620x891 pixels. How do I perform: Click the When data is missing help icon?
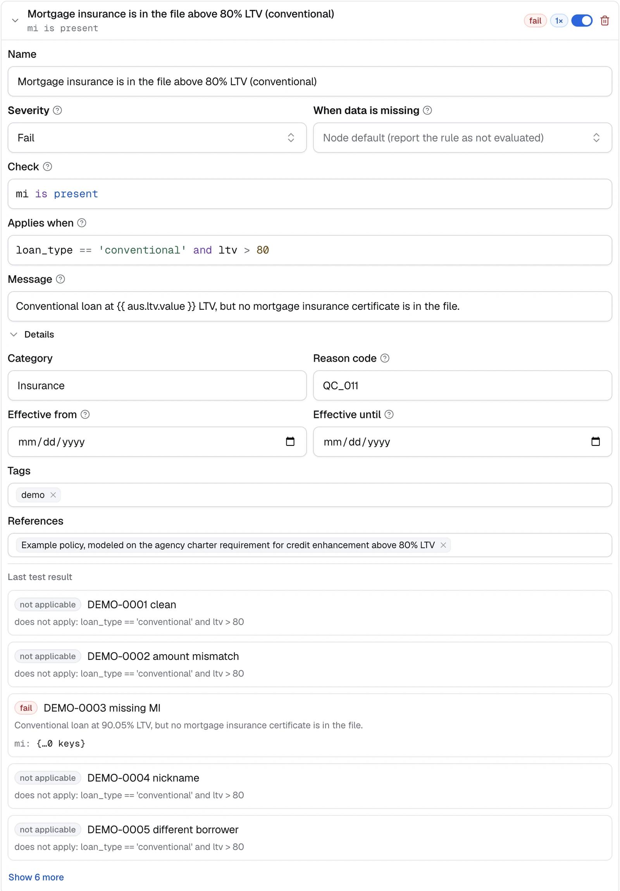click(x=427, y=111)
